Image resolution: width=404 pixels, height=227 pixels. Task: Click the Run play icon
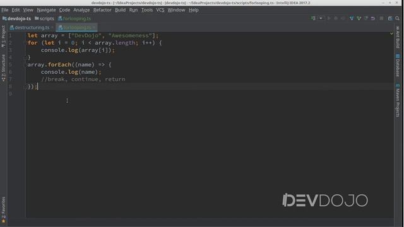click(x=329, y=18)
